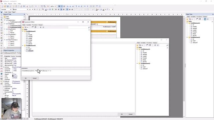The image size is (214, 120).
Task: Click the Align text left icon
Action: [x=56, y=9]
